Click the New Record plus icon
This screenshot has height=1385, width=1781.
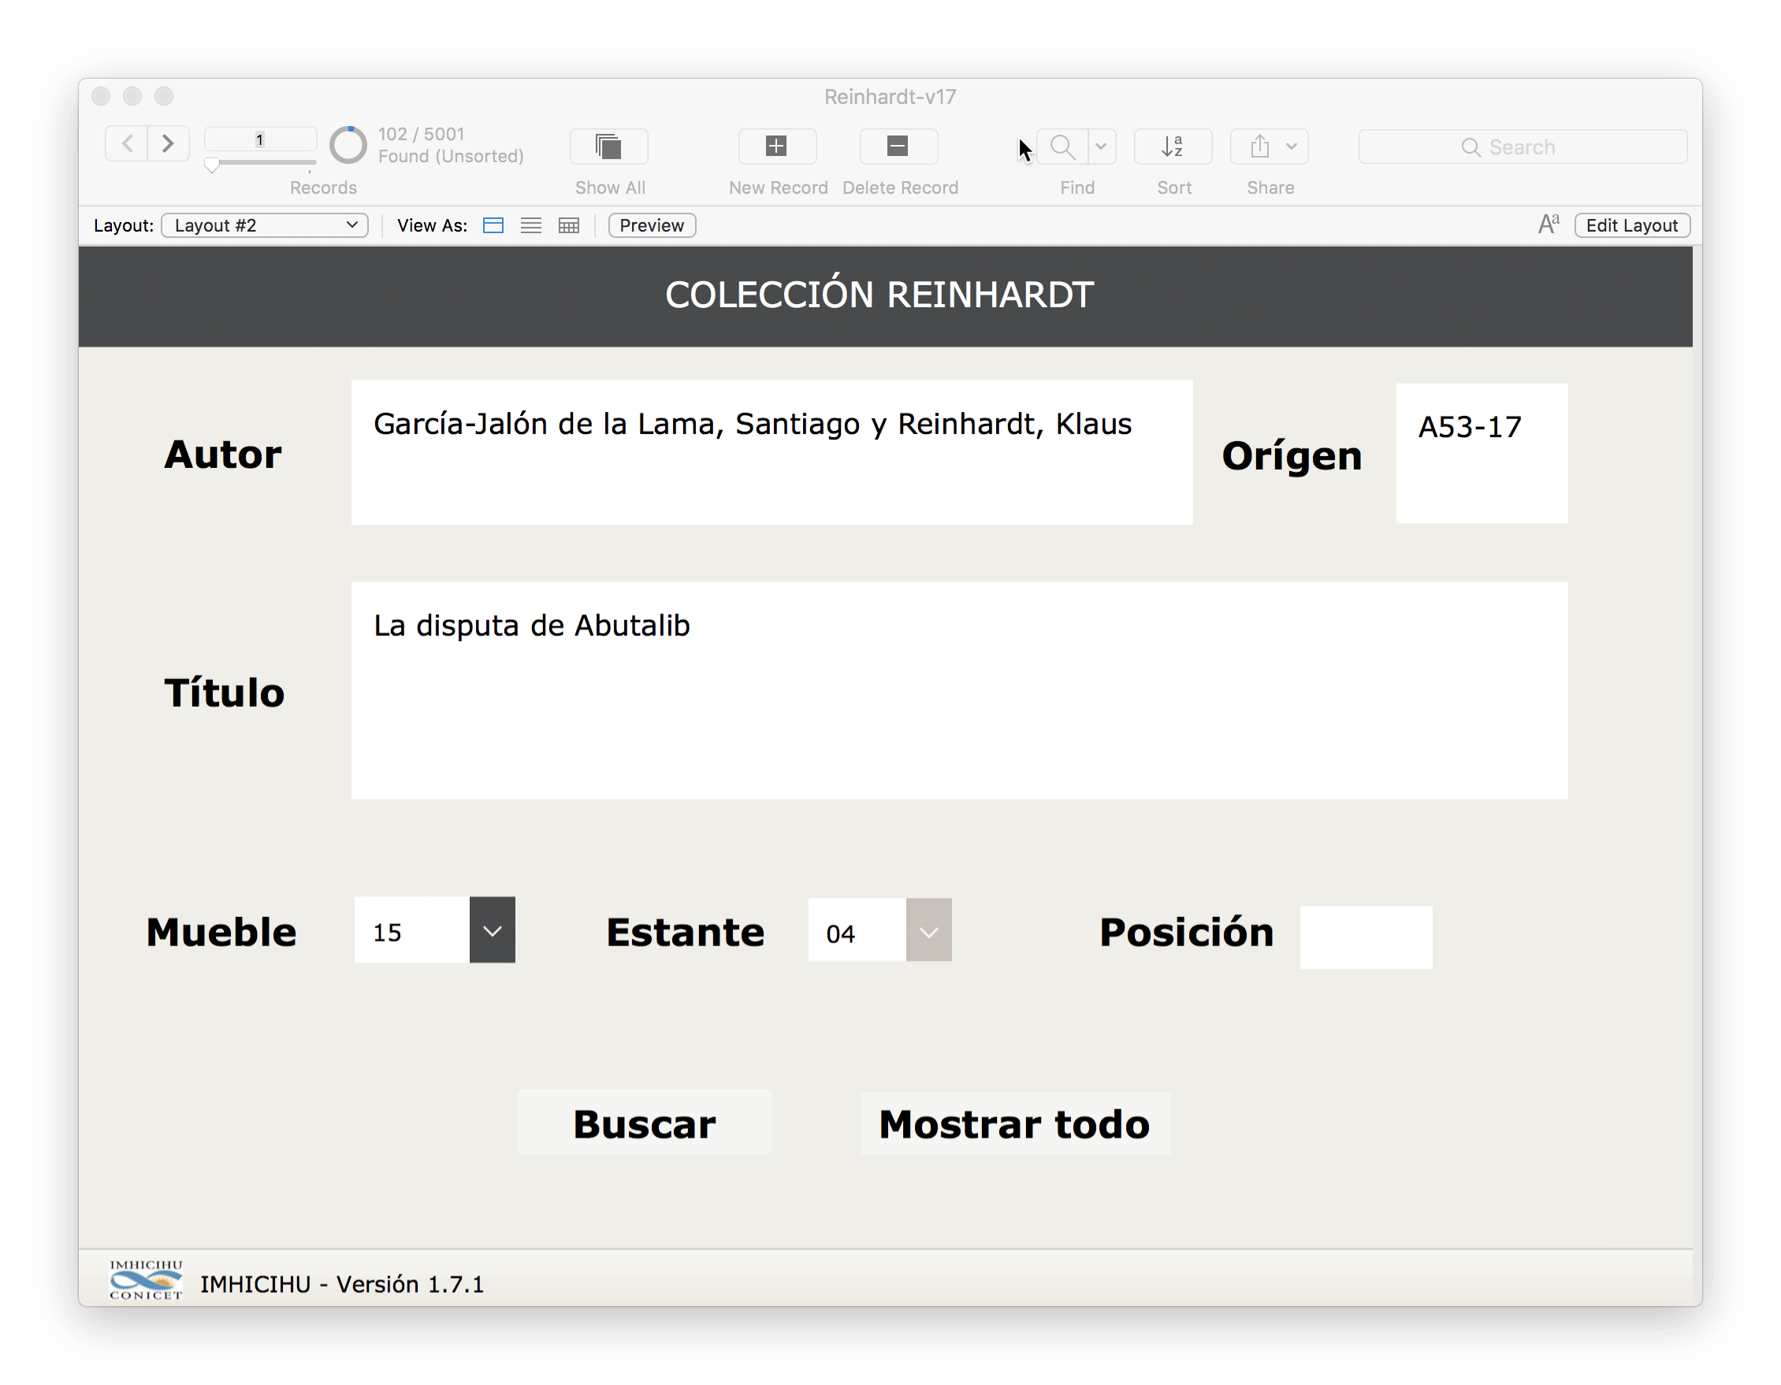coord(776,147)
